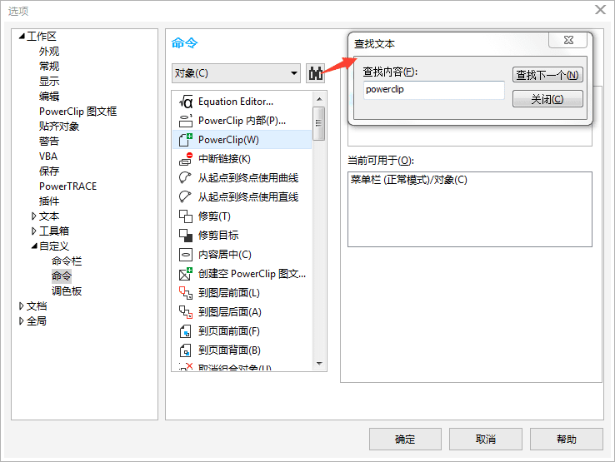The width and height of the screenshot is (615, 462).
Task: Click the 查找内容 text input field
Action: pyautogui.click(x=433, y=90)
